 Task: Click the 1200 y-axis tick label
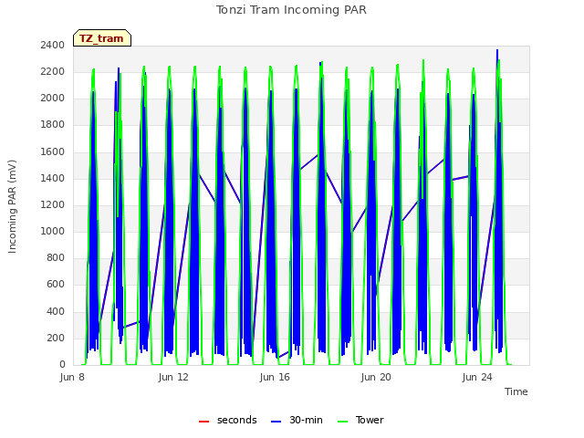(x=53, y=204)
